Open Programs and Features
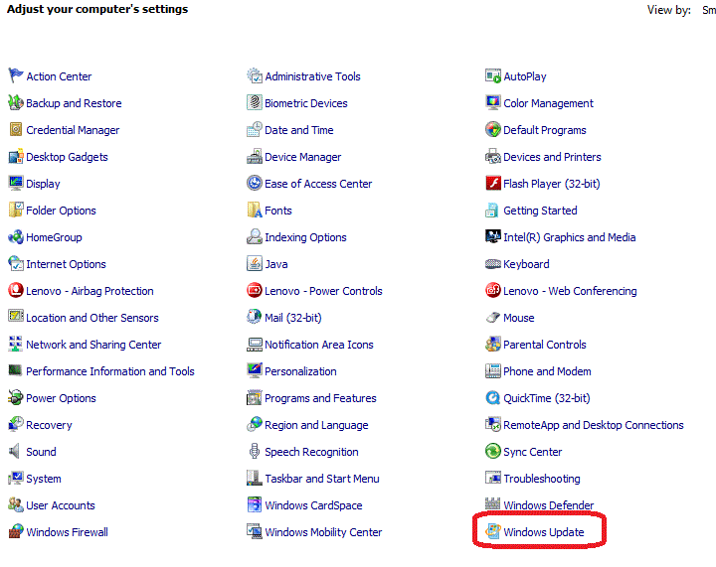This screenshot has height=567, width=716. click(320, 398)
